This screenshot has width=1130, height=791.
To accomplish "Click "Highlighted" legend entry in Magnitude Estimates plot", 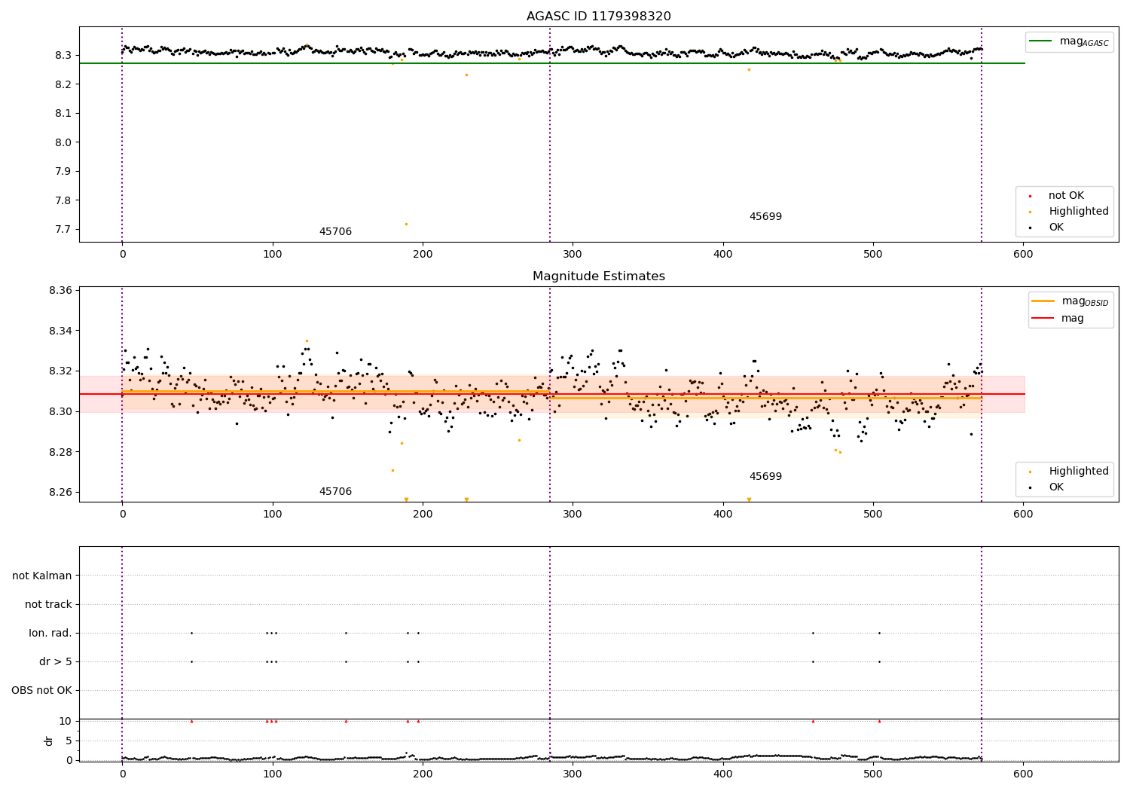I will (1079, 472).
